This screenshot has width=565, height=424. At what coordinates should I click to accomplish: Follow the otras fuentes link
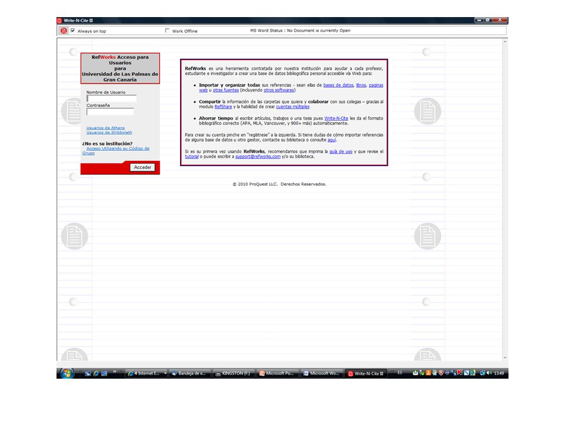point(225,90)
